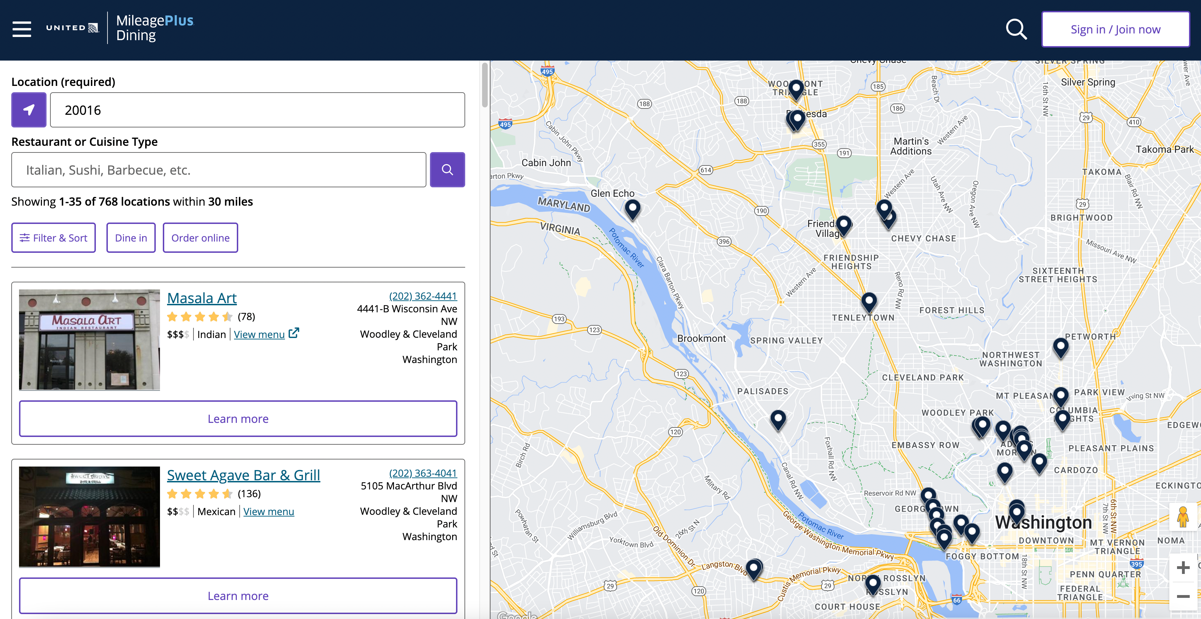Click Masala Art star rating
Screen dimensions: 1201x619
199,317
